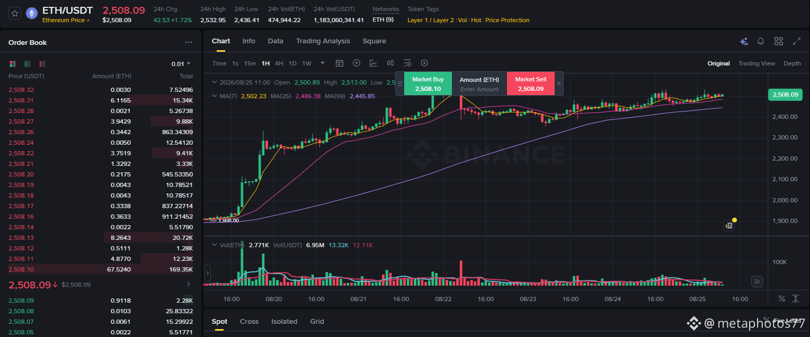Open order book precision 0.01 dropdown
The image size is (810, 337).
pos(181,64)
